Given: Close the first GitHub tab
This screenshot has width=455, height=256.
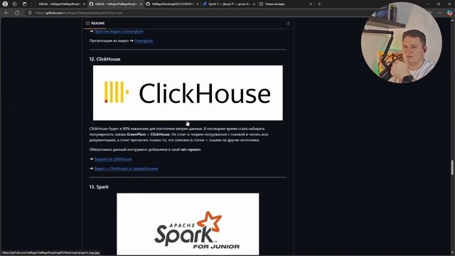Looking at the screenshot, I should pyautogui.click(x=84, y=4).
